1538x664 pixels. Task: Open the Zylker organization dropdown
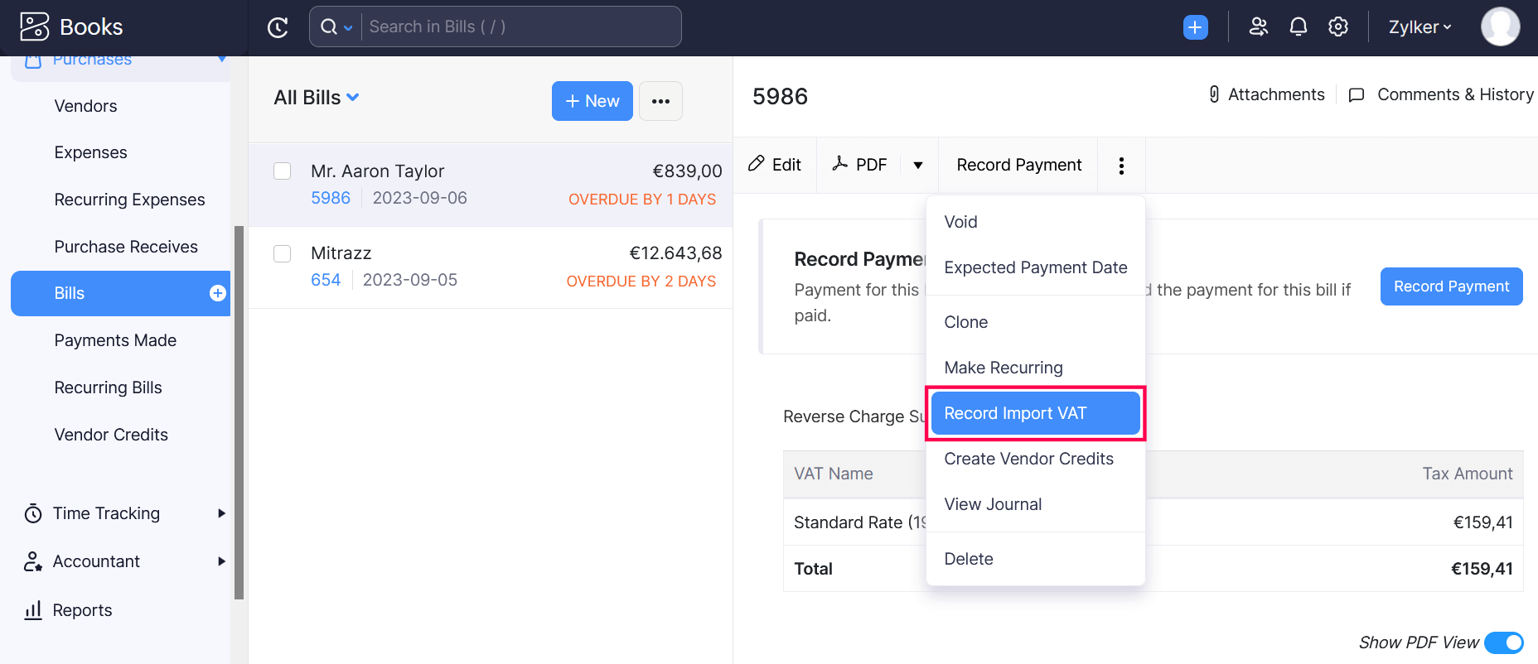point(1420,27)
